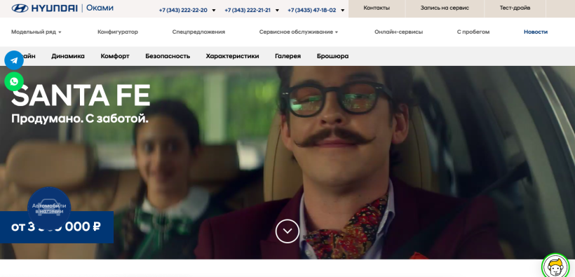Viewport: 575px width, 277px height.
Task: Open Telegram chat floating icon
Action: pyautogui.click(x=14, y=60)
